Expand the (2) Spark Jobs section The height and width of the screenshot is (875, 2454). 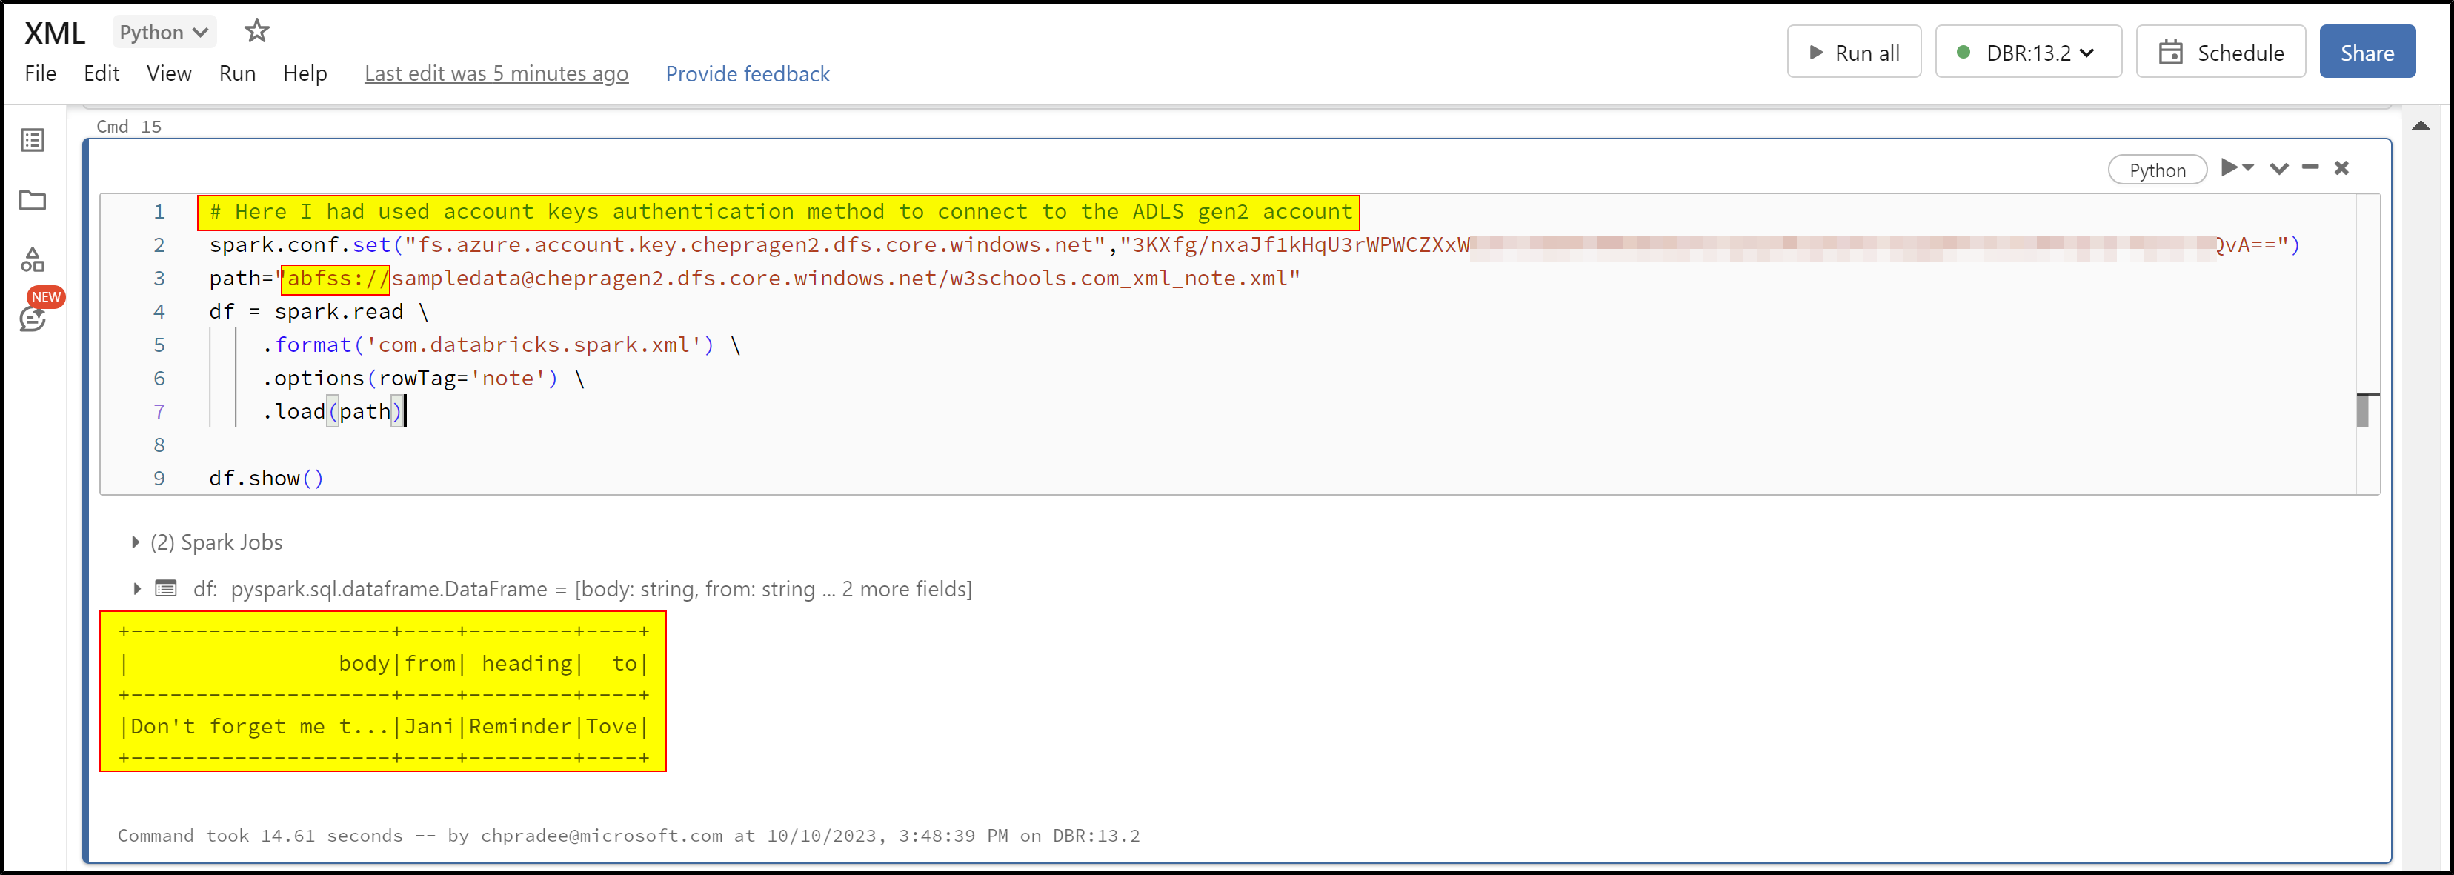136,541
